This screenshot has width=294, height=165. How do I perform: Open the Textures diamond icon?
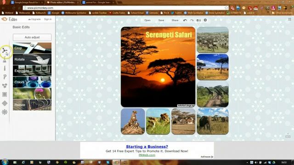tap(5, 103)
